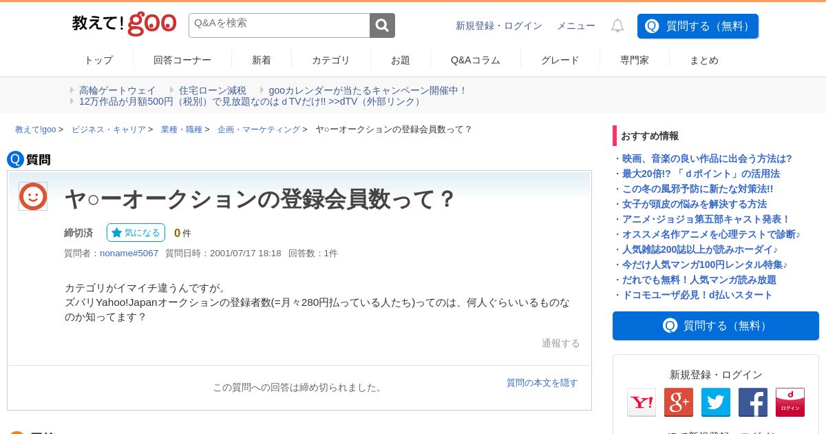The width and height of the screenshot is (826, 434).
Task: Open the 新規登録・ログイン header link
Action: click(499, 25)
